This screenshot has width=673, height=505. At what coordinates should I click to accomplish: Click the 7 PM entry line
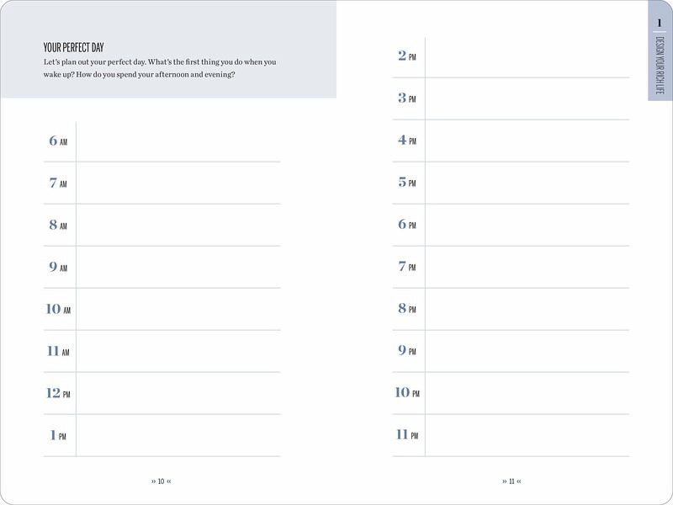pyautogui.click(x=527, y=268)
